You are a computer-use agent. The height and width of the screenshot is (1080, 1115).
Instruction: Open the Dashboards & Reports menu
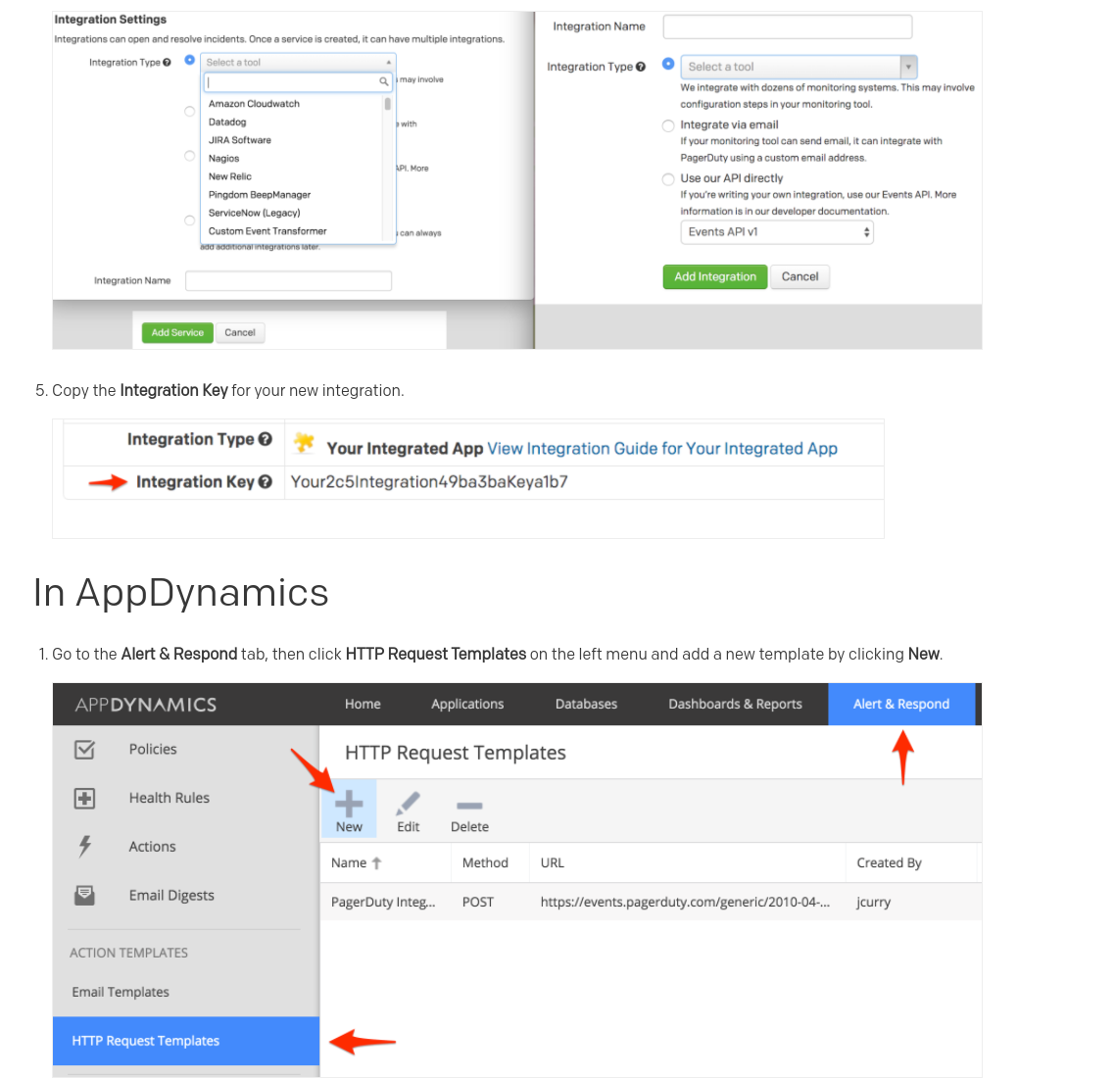[x=735, y=704]
